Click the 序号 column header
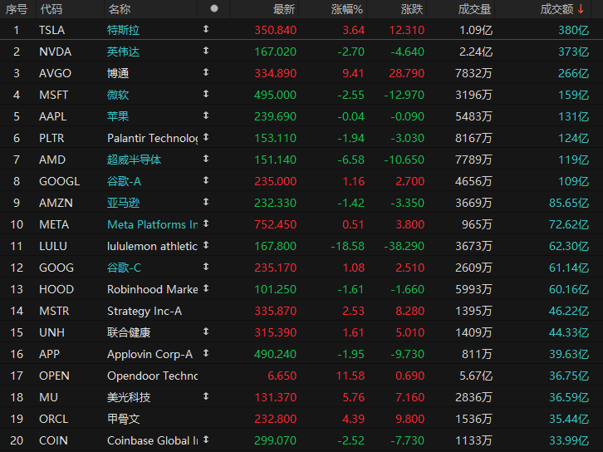603x452 pixels. coord(17,9)
